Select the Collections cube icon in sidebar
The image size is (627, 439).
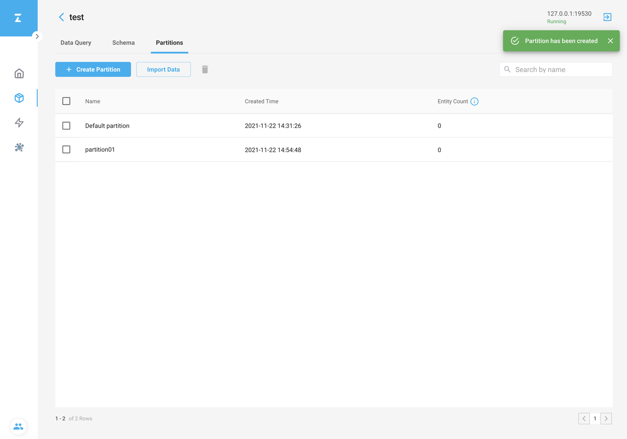point(19,98)
